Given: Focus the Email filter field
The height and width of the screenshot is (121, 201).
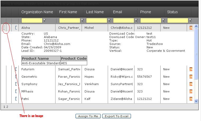Looking at the screenshot, I should click(124, 21).
